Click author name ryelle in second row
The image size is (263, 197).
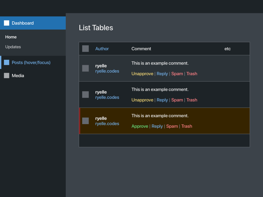(x=101, y=92)
